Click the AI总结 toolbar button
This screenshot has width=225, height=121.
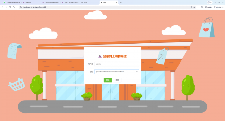[x=208, y=7]
